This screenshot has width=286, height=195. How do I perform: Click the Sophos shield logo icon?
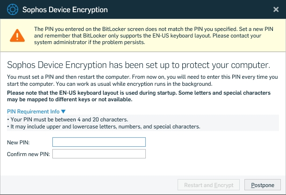(x=13, y=9)
